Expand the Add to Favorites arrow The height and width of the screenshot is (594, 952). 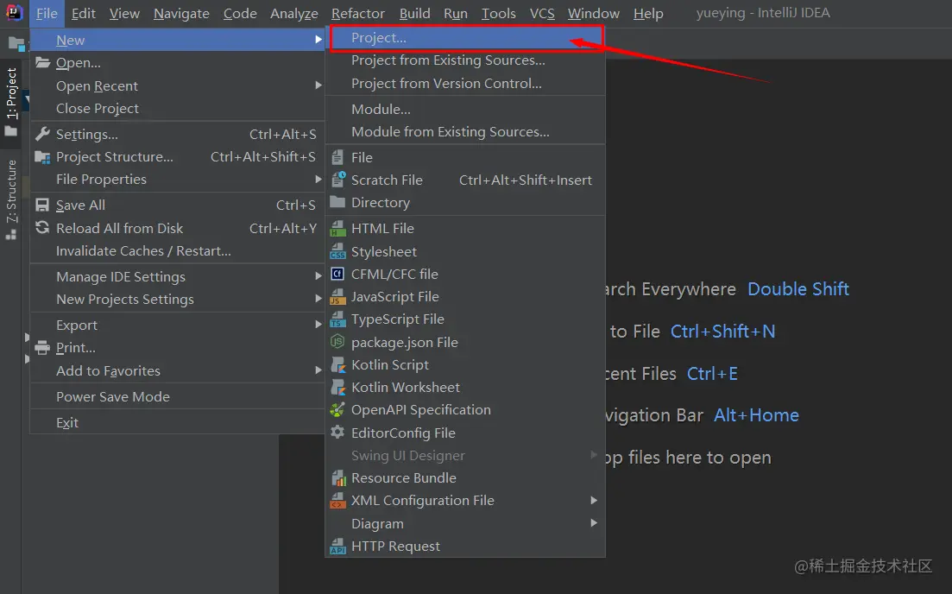(318, 370)
